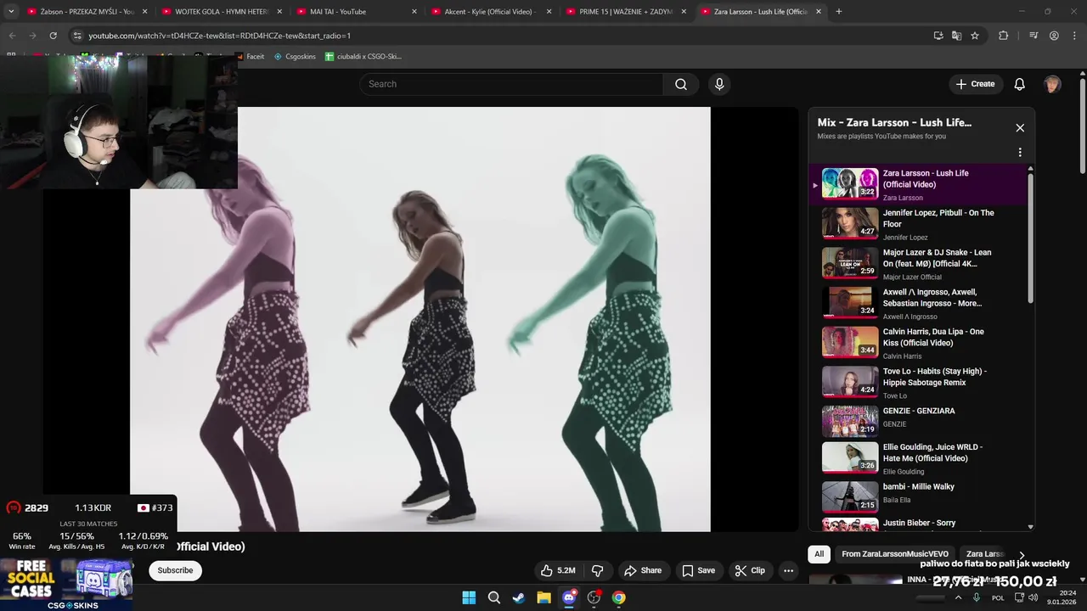Click the media control icon in Chrome's toolbar
Image resolution: width=1087 pixels, height=611 pixels.
click(1033, 36)
